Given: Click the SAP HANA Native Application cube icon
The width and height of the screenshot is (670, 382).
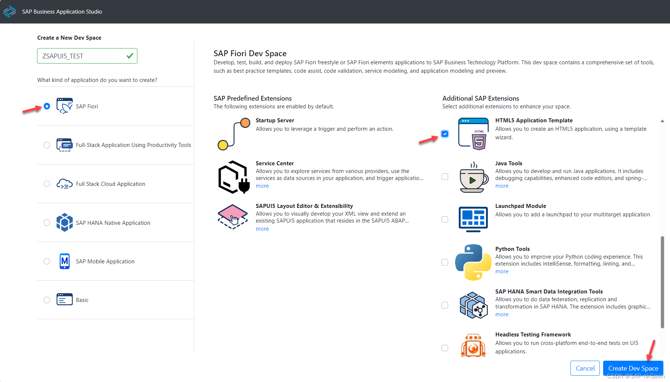Looking at the screenshot, I should [x=64, y=222].
